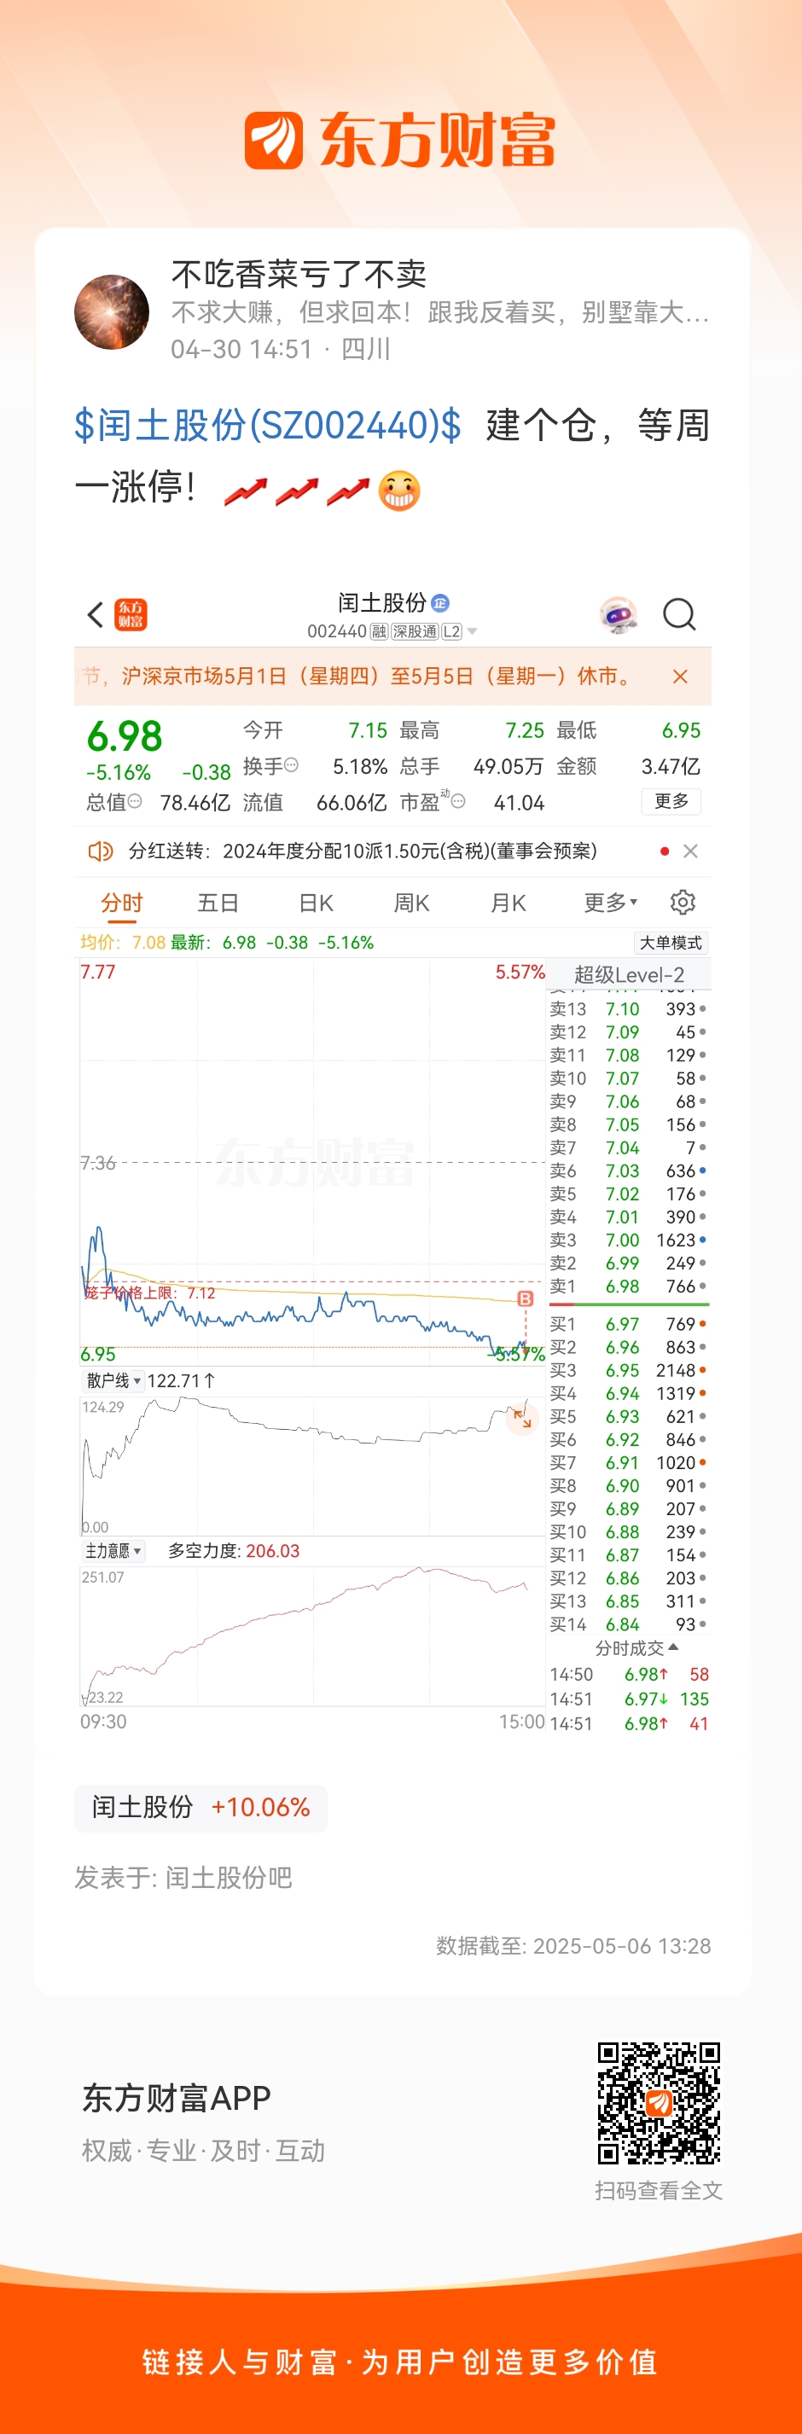
Task: Tap the current price 6.98
Action: click(x=125, y=736)
